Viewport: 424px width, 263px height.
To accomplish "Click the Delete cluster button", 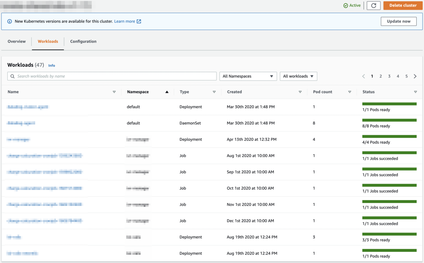I will click(x=402, y=6).
